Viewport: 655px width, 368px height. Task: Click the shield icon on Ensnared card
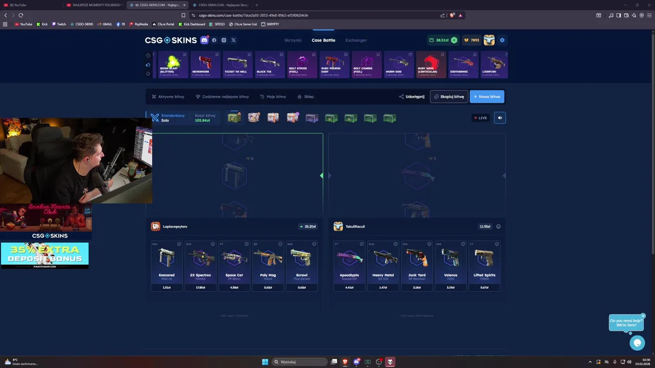coord(179,244)
